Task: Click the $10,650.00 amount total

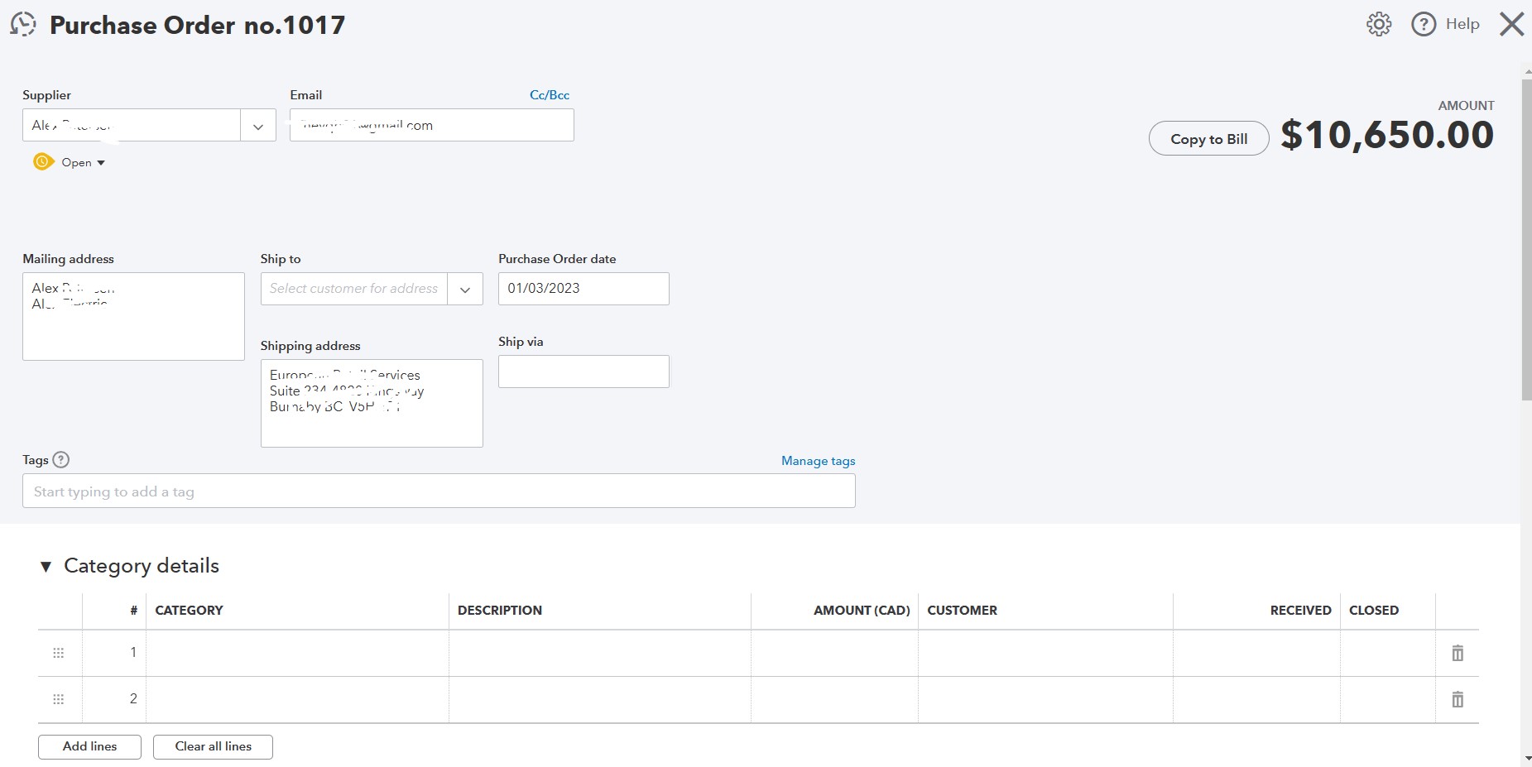Action: (x=1387, y=135)
